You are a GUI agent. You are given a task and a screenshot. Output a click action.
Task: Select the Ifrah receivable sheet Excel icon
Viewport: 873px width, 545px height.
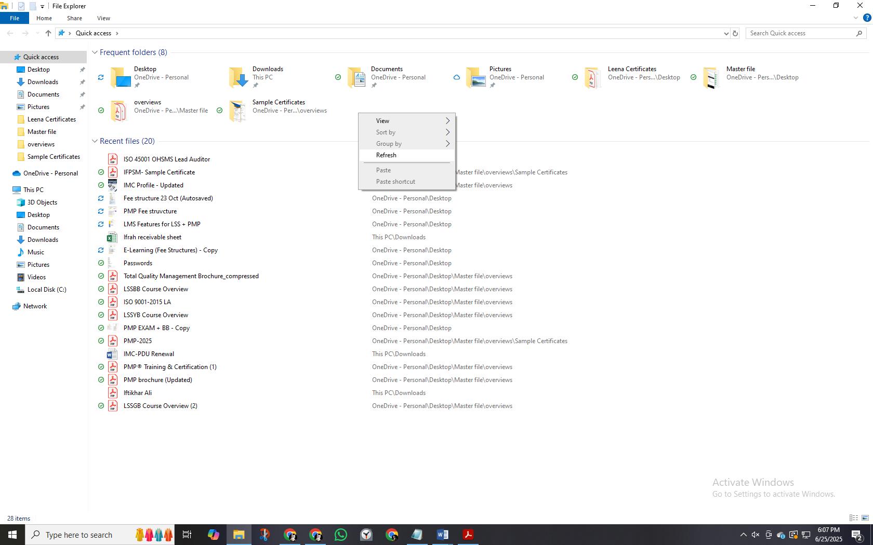(112, 237)
